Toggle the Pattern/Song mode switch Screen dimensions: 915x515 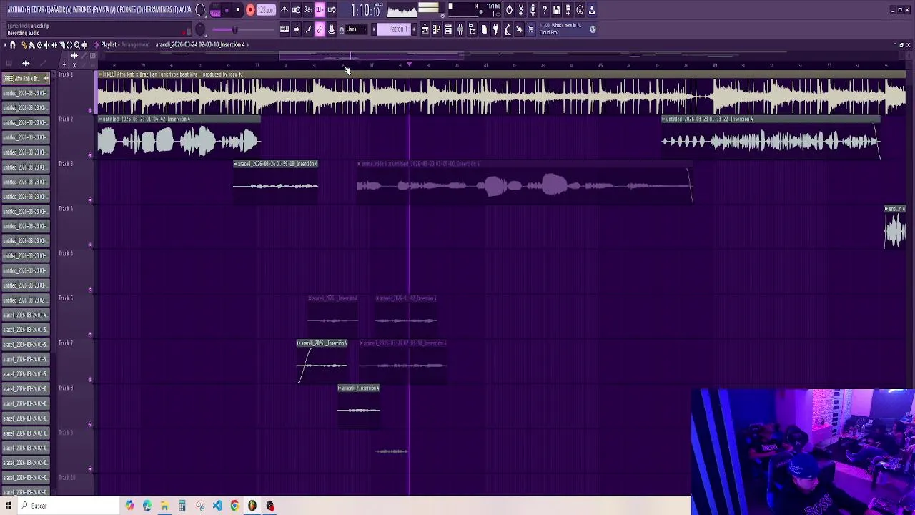(x=215, y=10)
